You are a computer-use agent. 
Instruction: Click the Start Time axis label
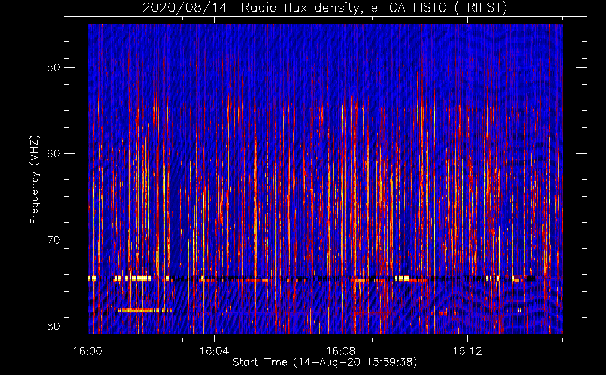pyautogui.click(x=325, y=362)
